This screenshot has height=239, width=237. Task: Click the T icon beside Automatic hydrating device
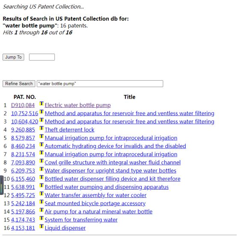coord(41,145)
